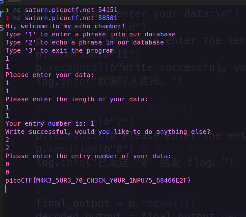Click the saturn.picoctf.net hostname on second line
The width and height of the screenshot is (246, 217).
click(x=60, y=18)
